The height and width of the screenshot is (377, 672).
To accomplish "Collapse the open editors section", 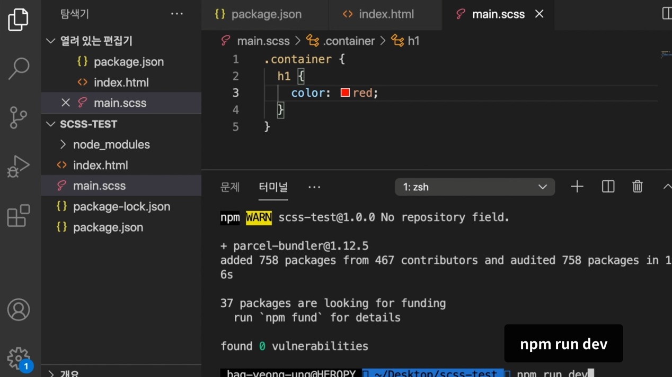I will tap(51, 41).
